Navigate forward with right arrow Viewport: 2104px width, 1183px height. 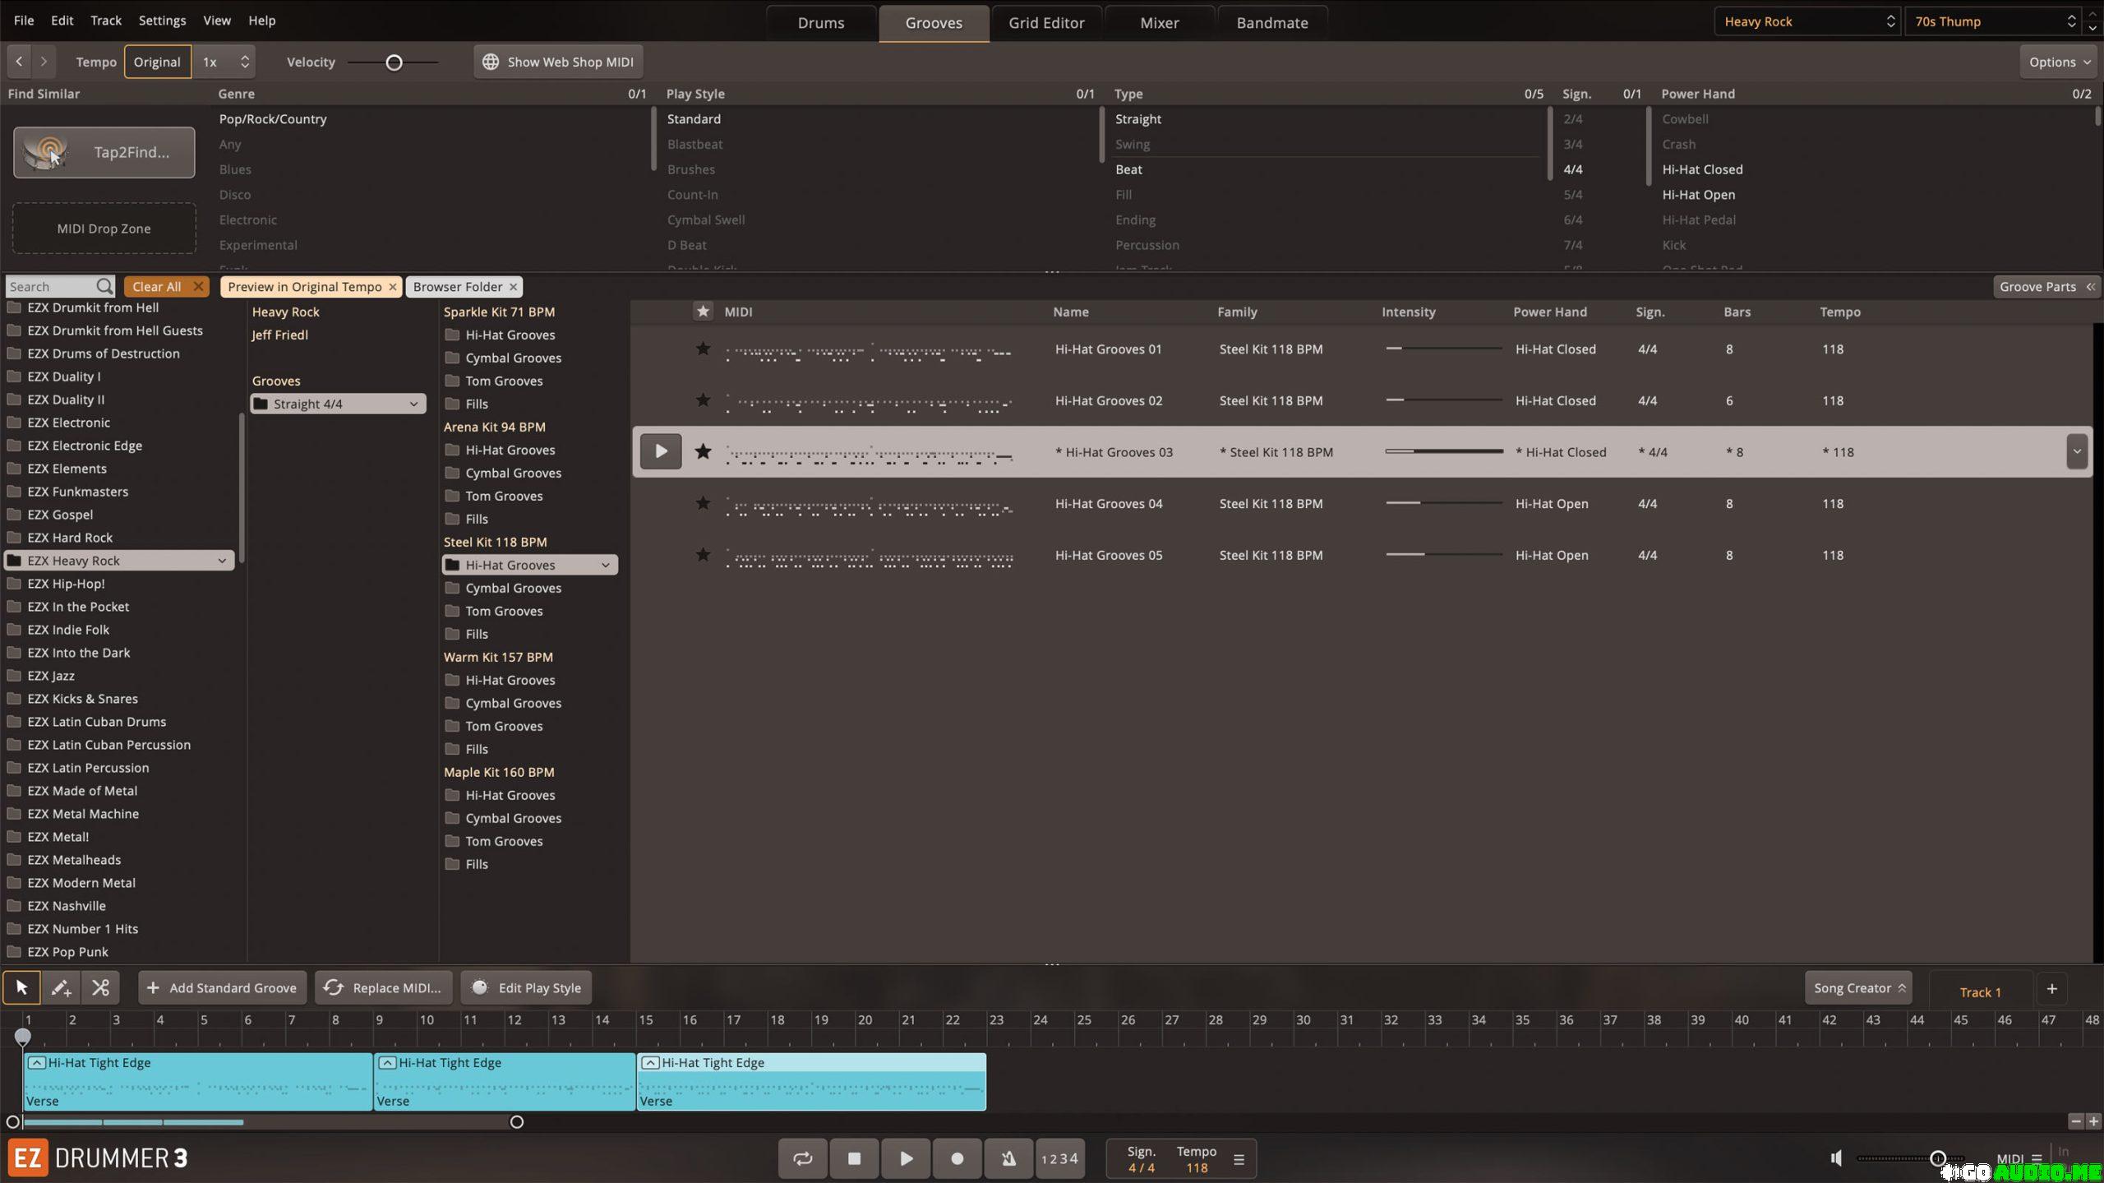tap(44, 62)
